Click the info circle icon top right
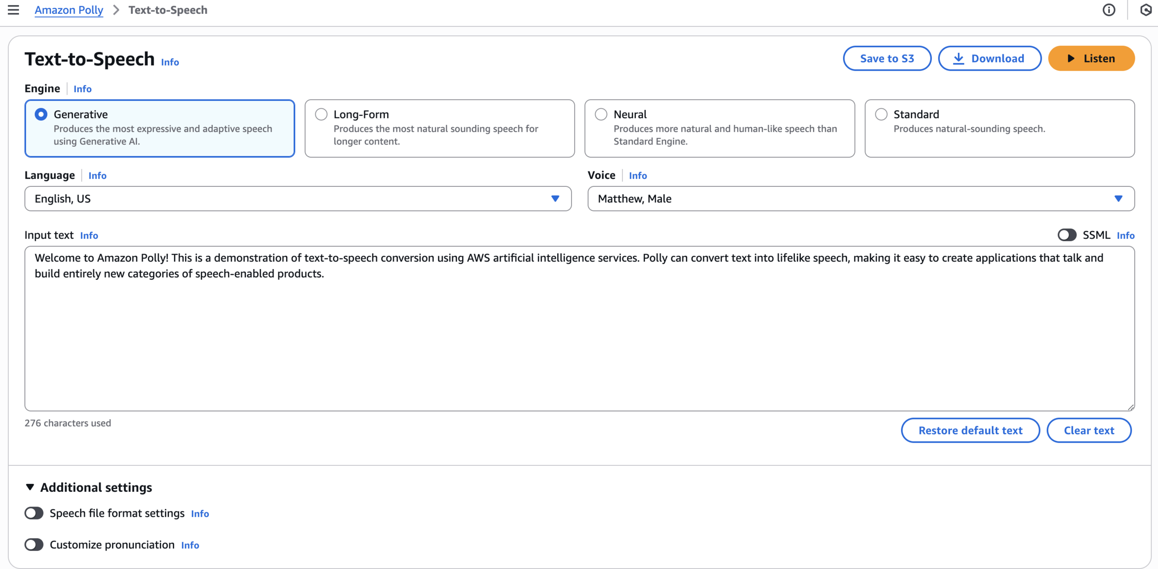 (x=1108, y=10)
